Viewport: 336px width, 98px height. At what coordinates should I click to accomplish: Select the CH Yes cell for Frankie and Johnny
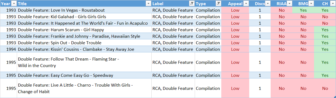(325, 36)
